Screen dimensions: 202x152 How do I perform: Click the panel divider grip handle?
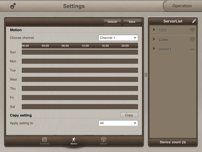[x=146, y=75]
